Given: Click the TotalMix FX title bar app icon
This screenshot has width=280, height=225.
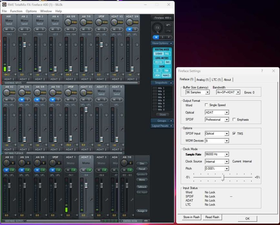Looking at the screenshot, I should (x=4, y=5).
